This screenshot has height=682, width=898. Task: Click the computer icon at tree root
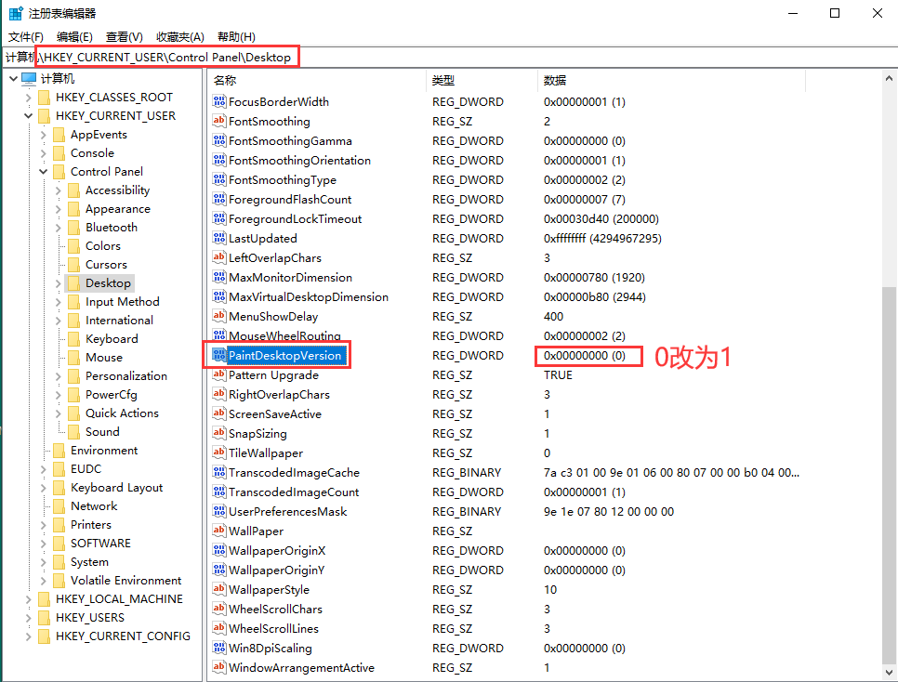point(29,79)
